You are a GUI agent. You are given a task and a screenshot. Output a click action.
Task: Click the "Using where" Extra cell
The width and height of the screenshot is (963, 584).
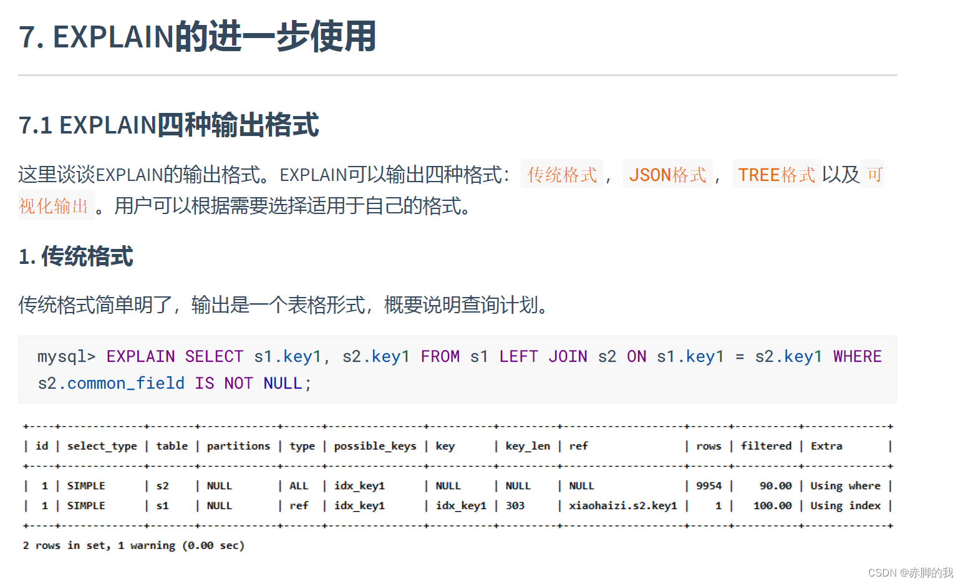point(845,486)
